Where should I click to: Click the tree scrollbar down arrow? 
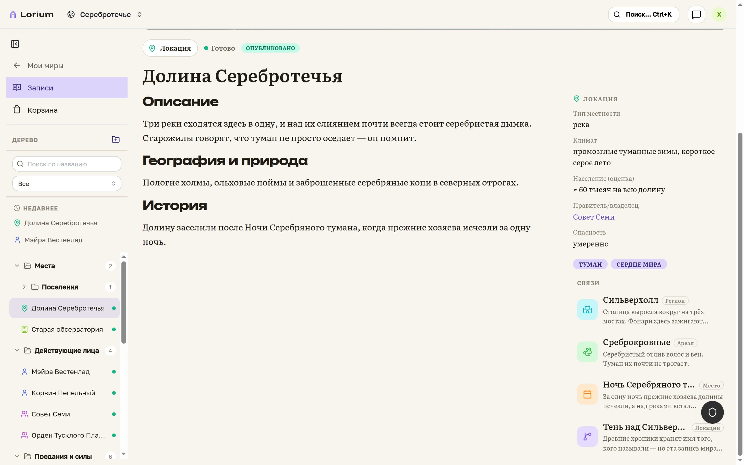(123, 454)
